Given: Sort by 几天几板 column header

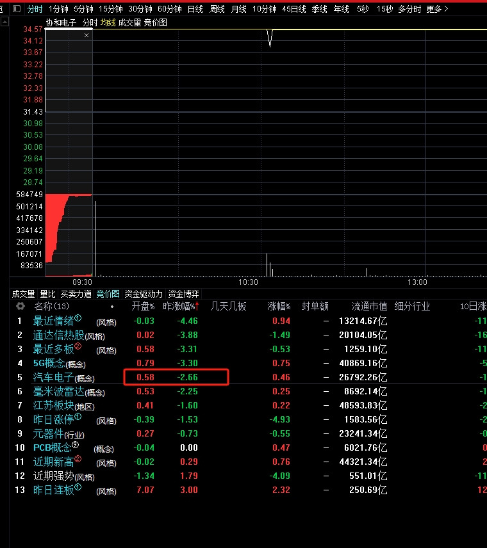Looking at the screenshot, I should (229, 307).
